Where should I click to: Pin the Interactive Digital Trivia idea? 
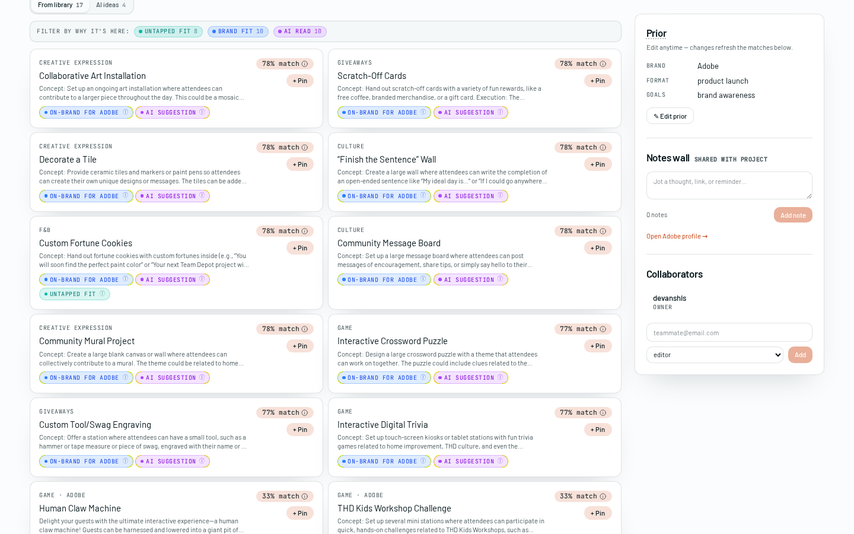click(598, 430)
